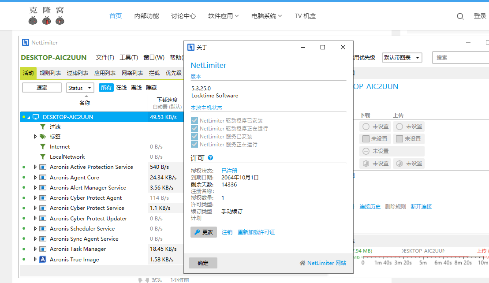Viewport: 489px width, 283px height.
Task: Click the DESKTOP-AIC2UUN monitor icon in the tree
Action: [x=36, y=117]
